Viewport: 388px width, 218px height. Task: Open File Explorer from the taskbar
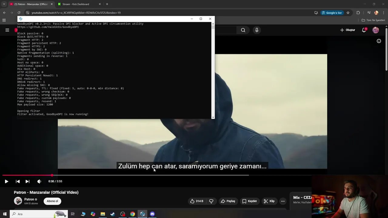[103, 214]
